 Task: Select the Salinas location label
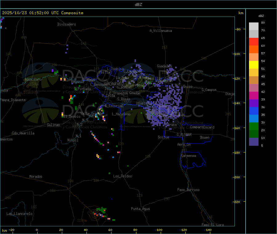point(54,125)
